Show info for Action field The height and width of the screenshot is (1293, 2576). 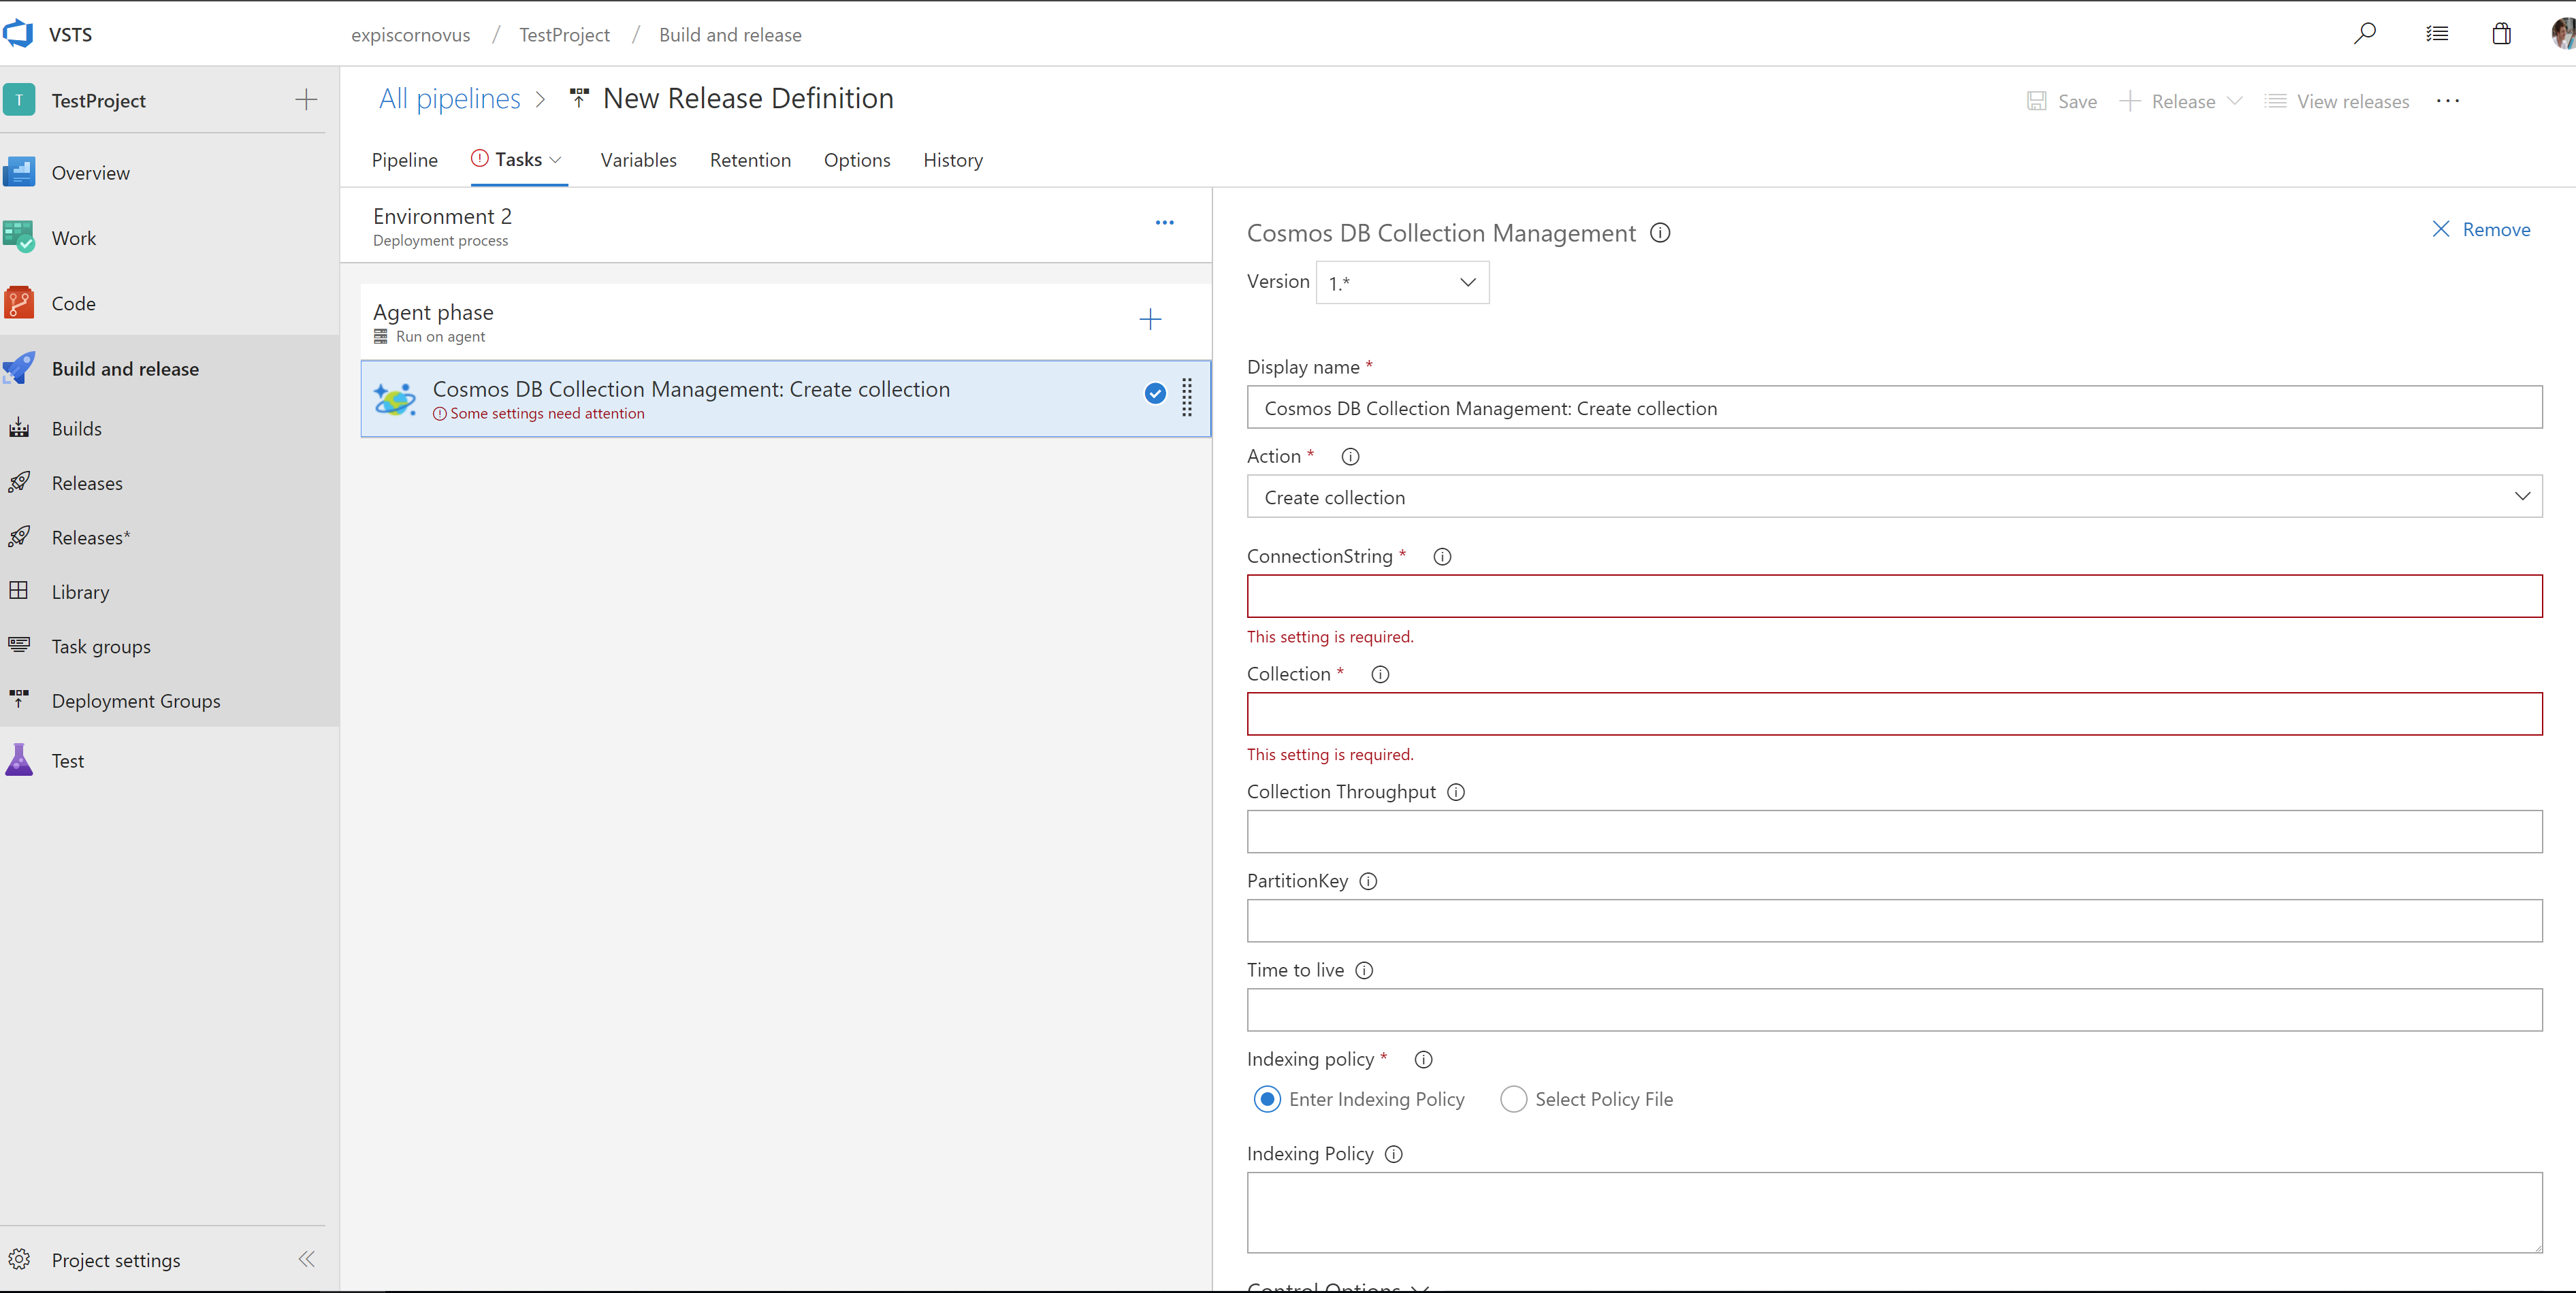(x=1350, y=457)
